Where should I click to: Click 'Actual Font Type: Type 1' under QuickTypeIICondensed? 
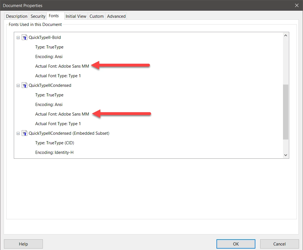[x=58, y=124]
